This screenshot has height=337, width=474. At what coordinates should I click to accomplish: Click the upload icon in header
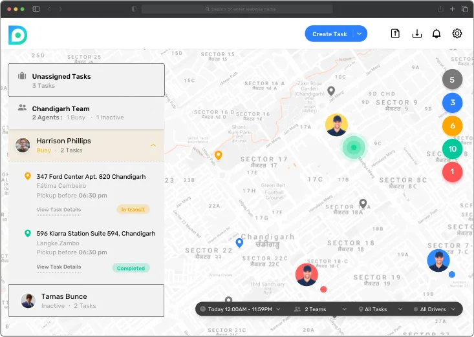395,34
